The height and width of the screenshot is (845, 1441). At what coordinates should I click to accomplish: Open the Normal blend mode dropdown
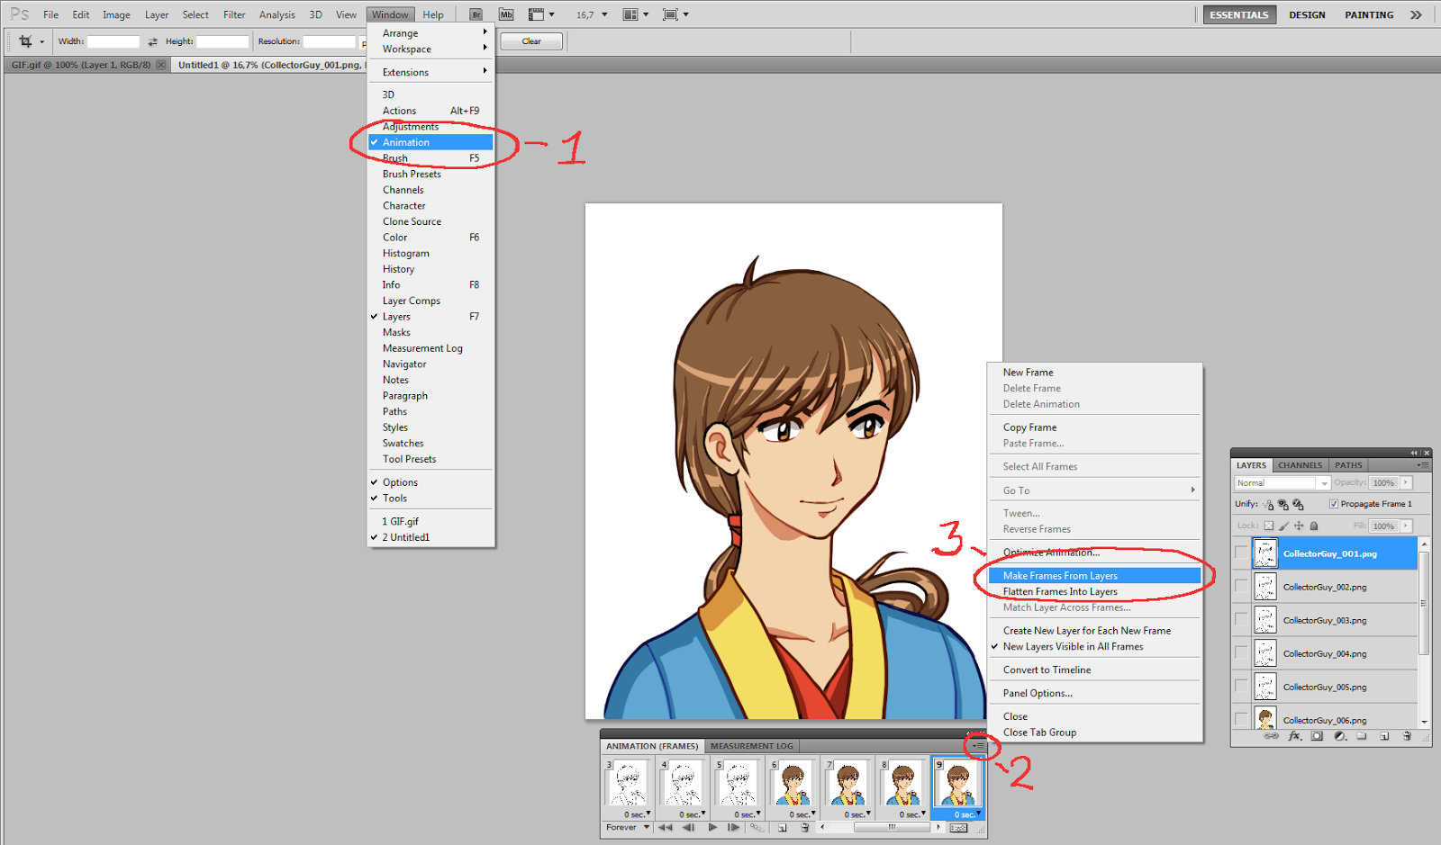point(1282,483)
